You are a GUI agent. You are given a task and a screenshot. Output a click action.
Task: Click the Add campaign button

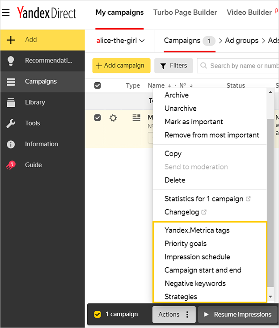(x=122, y=66)
